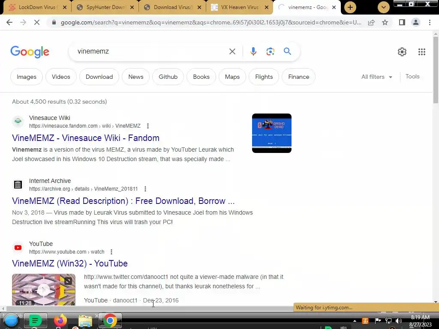Open File Explorer from the taskbar
Screen dimensions: 439x329
point(85,320)
